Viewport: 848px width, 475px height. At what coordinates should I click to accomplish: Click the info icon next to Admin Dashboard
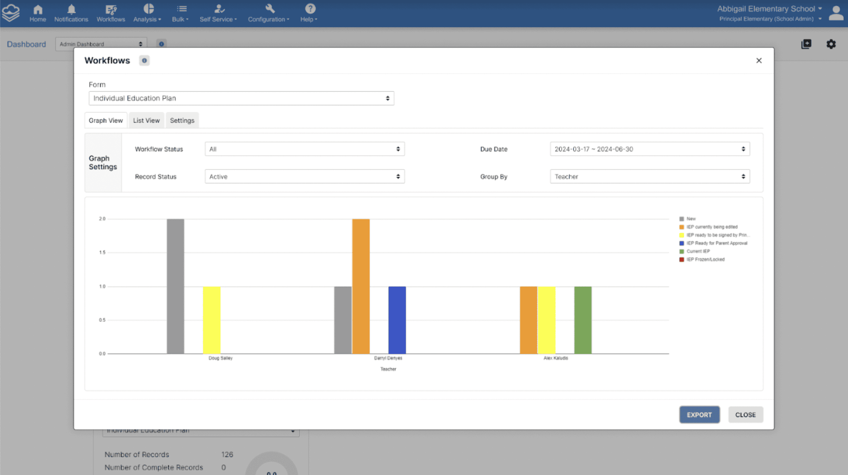pyautogui.click(x=161, y=44)
